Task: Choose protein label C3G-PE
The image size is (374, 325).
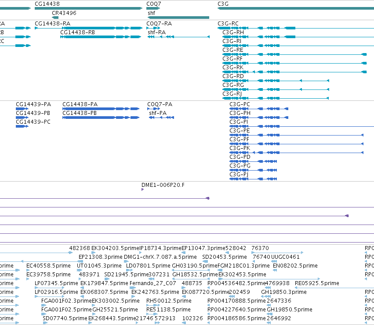Action: click(240, 130)
